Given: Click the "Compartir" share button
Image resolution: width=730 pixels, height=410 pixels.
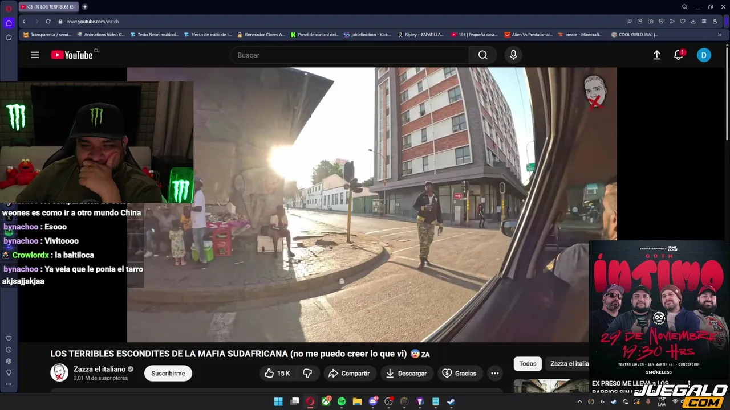Looking at the screenshot, I should pyautogui.click(x=350, y=374).
